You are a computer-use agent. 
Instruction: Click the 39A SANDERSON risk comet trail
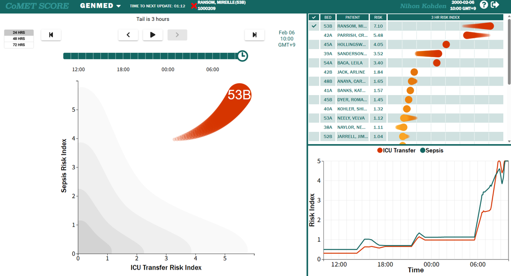[x=428, y=54]
